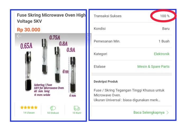Tap the product description text
This screenshot has width=185, height=128.
pyautogui.click(x=129, y=95)
